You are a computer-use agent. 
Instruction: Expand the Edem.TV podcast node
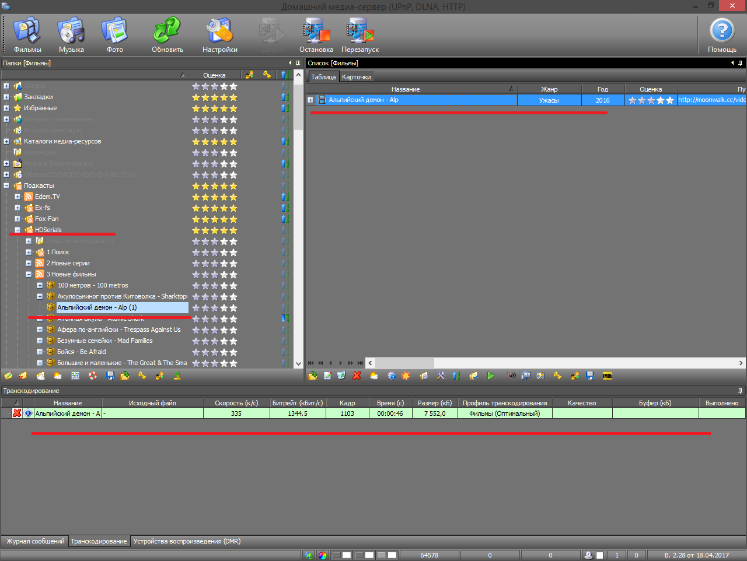pyautogui.click(x=18, y=197)
